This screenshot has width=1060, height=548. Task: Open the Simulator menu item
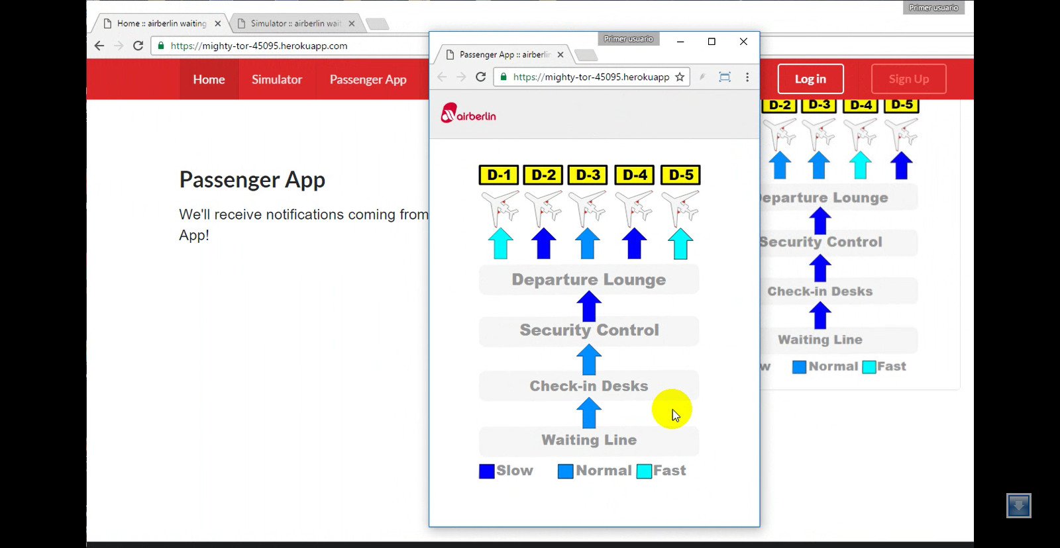point(277,79)
